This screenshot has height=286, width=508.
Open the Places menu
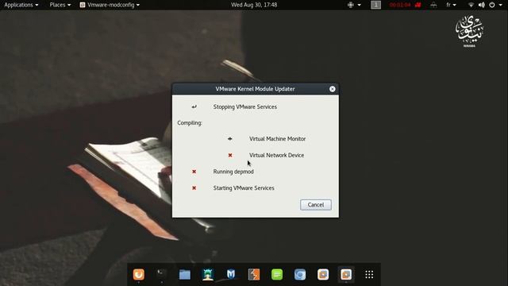click(60, 5)
